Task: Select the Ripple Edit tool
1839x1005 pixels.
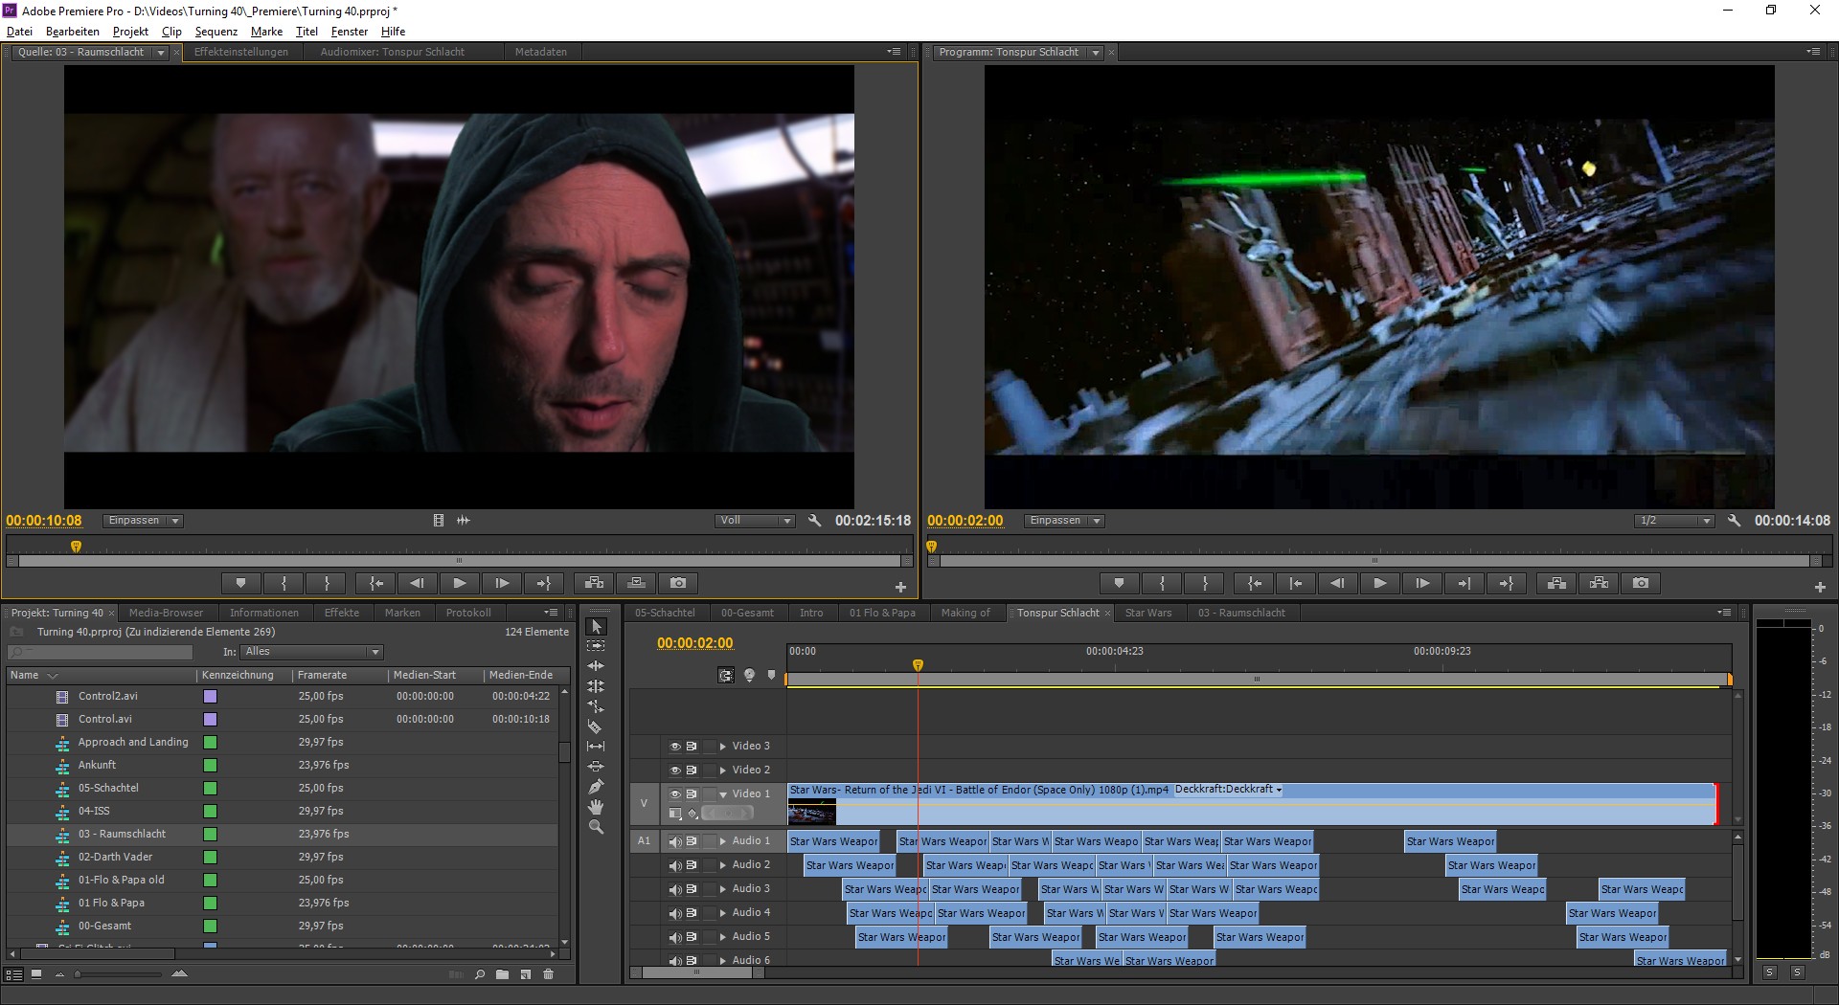Action: click(x=596, y=666)
